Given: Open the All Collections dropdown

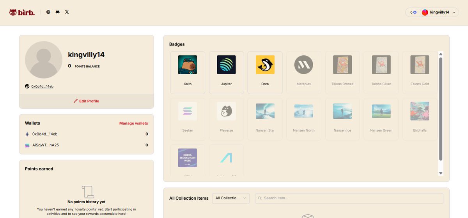Looking at the screenshot, I should pos(231,198).
